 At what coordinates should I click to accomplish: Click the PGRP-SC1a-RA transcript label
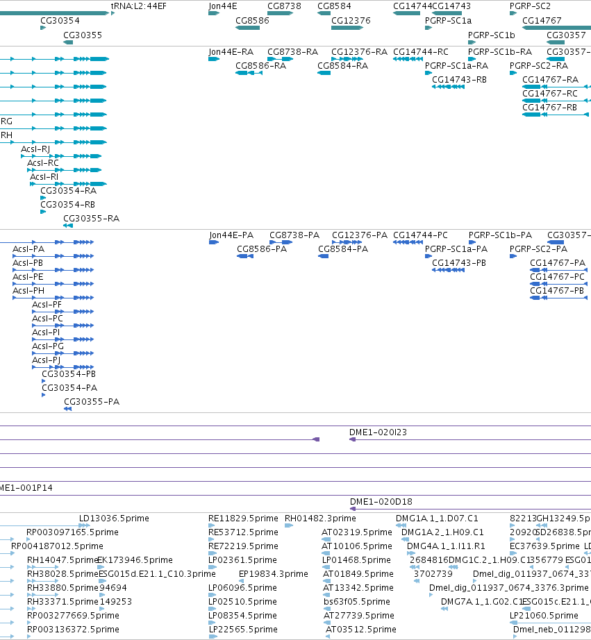click(x=457, y=66)
